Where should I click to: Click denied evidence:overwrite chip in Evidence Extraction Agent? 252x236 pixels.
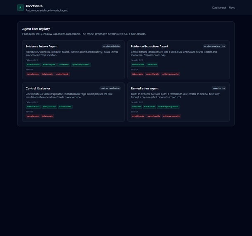(170, 74)
